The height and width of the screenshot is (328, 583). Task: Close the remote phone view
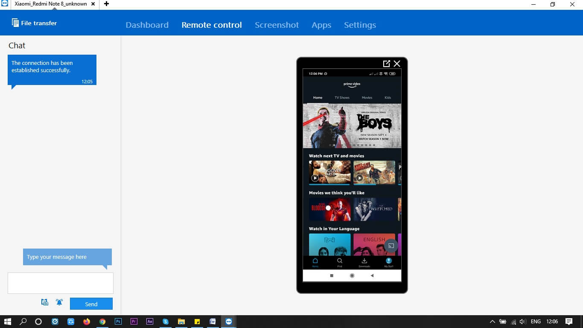(x=397, y=64)
